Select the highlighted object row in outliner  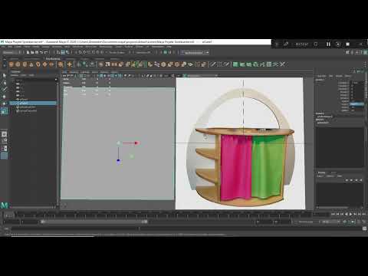tap(33, 103)
